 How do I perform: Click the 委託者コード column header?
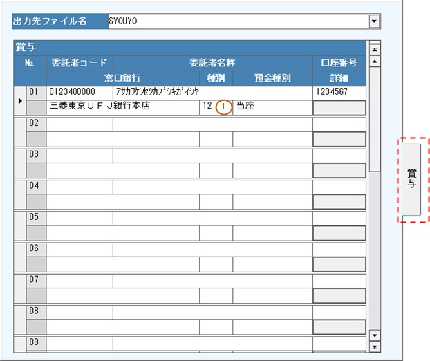[x=79, y=63]
